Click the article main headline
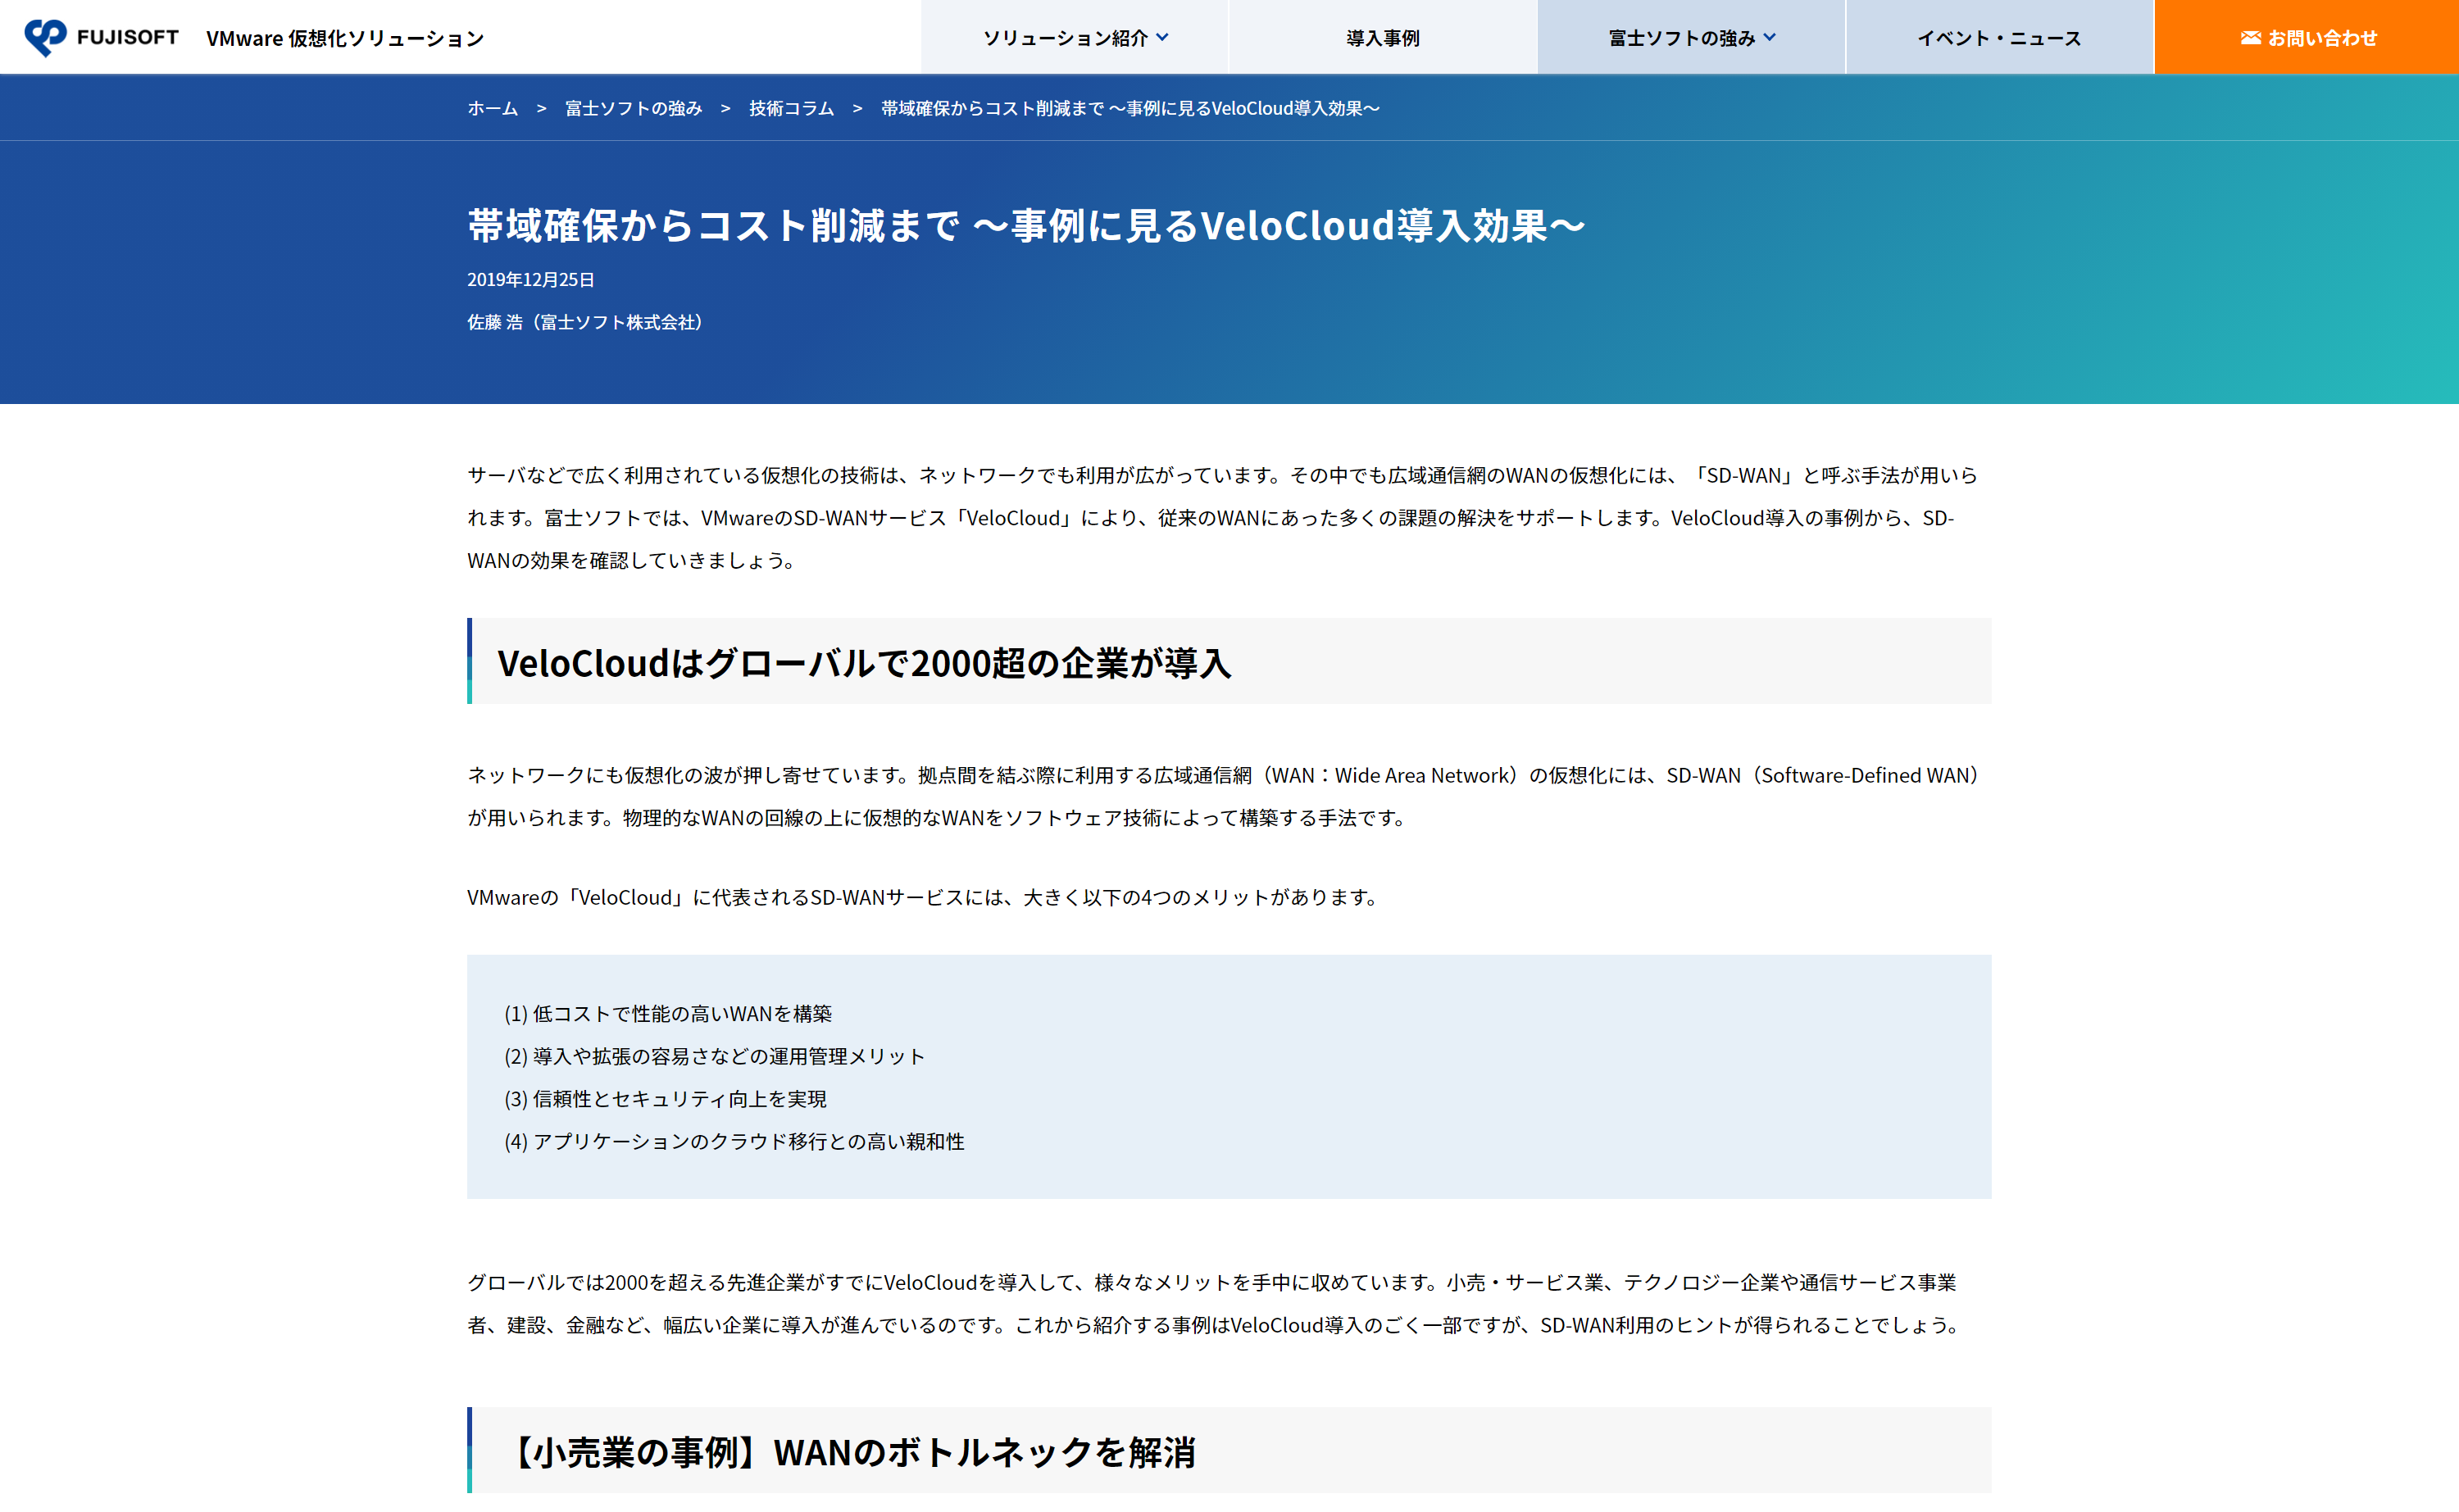 (x=1026, y=225)
